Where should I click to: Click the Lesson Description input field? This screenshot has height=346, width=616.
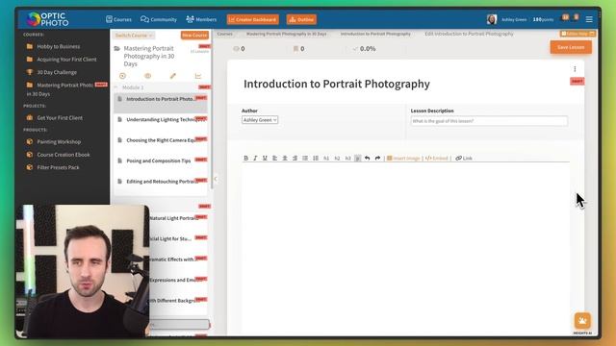pyautogui.click(x=489, y=121)
